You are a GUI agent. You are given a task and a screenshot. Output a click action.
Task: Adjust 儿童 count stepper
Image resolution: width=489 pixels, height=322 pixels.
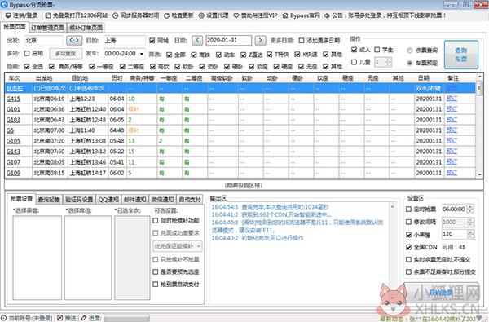pos(388,62)
